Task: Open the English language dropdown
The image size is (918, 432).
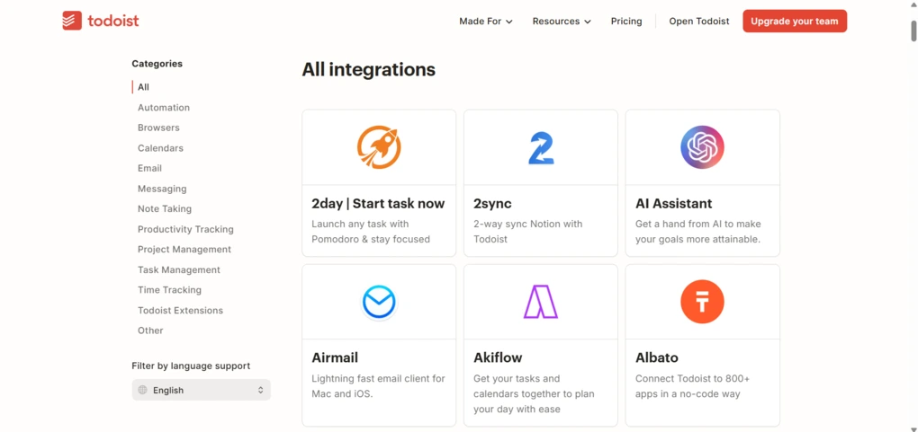Action: pyautogui.click(x=202, y=390)
